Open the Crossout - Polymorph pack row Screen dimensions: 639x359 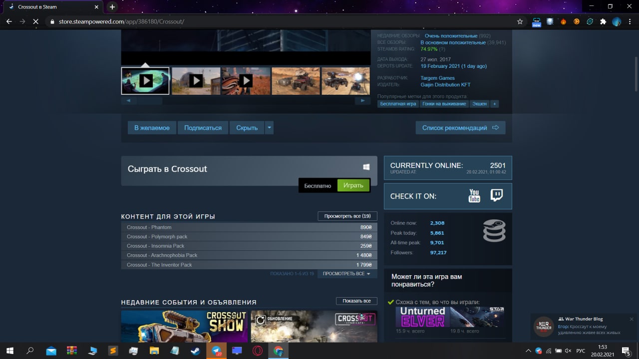(x=249, y=236)
